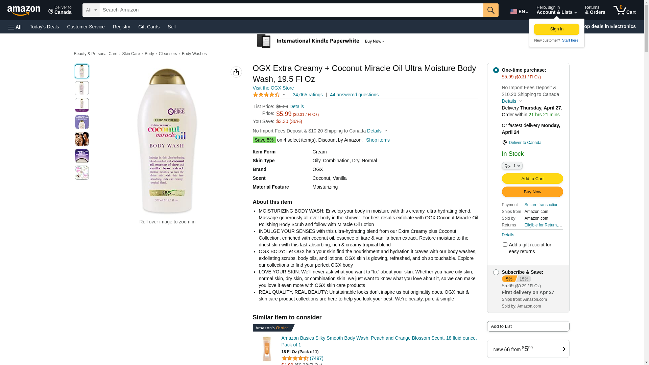The width and height of the screenshot is (649, 365).
Task: Click the Search Amazon input field
Action: 291,10
